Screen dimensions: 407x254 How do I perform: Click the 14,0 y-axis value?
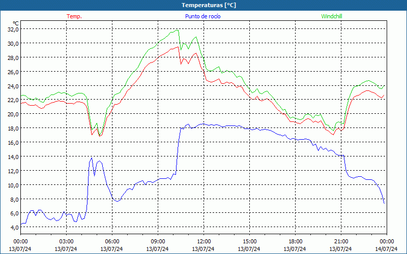[13, 157]
